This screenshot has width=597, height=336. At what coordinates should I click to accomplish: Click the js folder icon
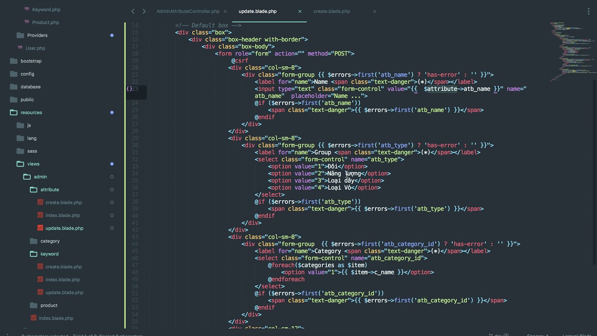20,125
